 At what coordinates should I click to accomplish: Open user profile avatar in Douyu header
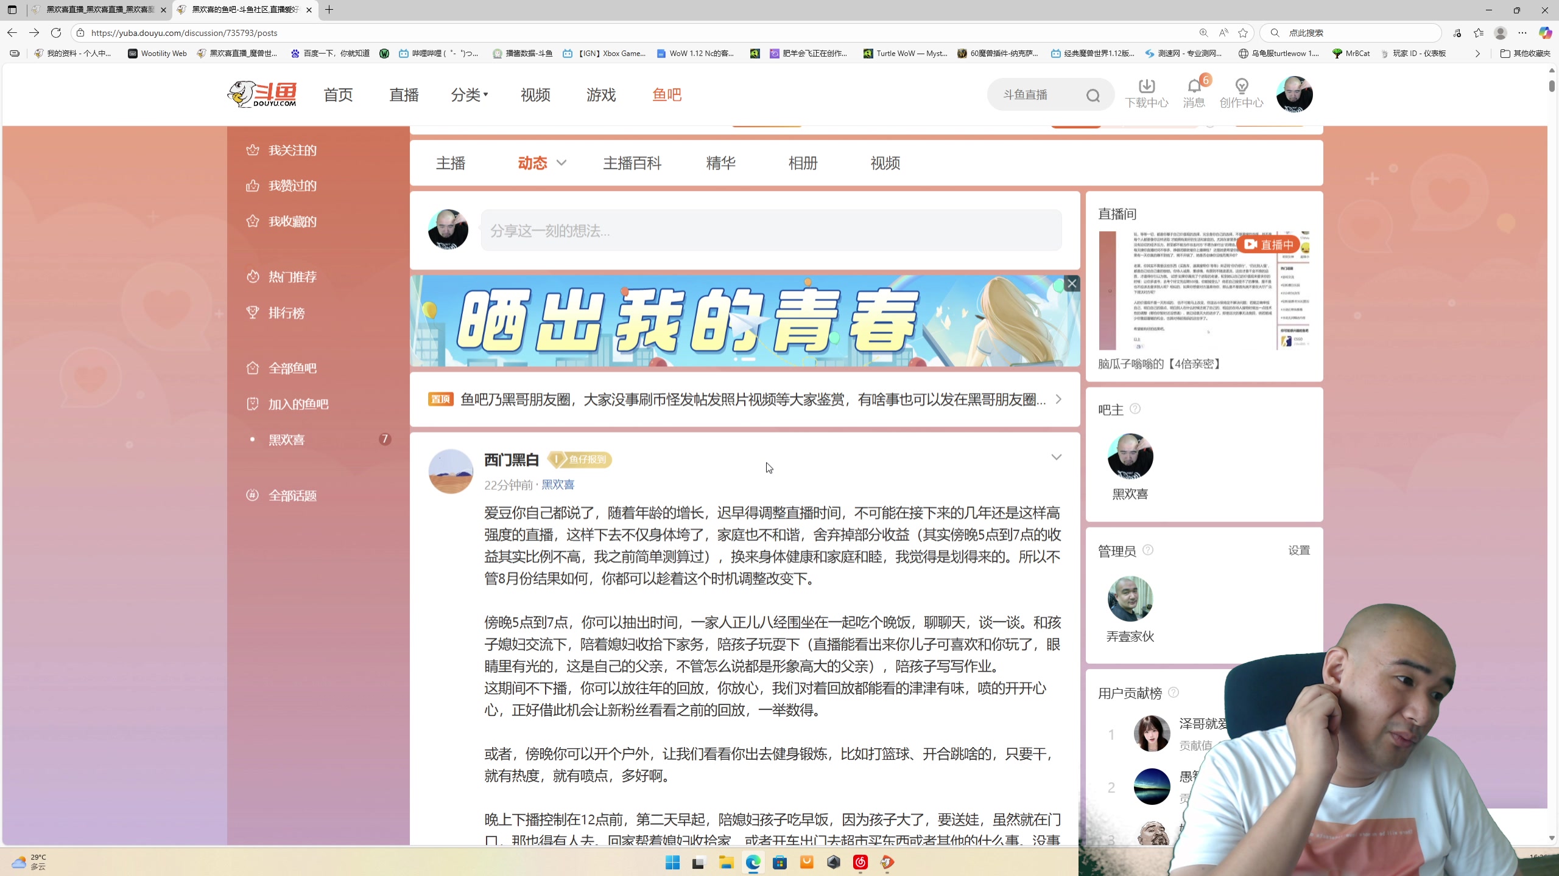coord(1294,94)
